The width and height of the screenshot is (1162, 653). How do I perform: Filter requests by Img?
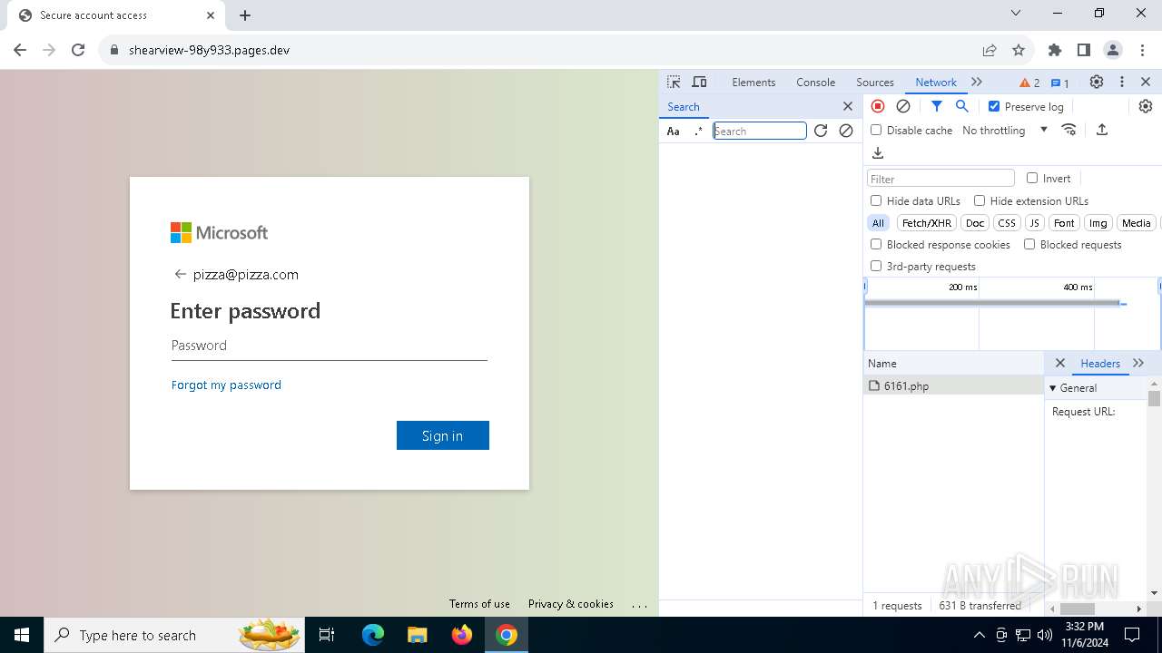[1098, 222]
